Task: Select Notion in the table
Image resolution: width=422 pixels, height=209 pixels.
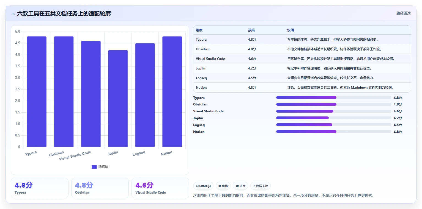Action: 201,88
